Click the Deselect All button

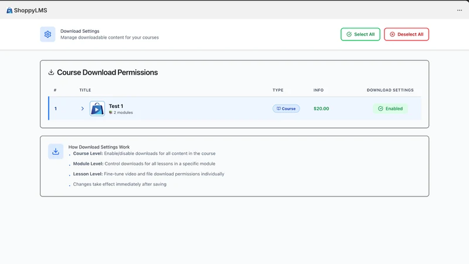pyautogui.click(x=406, y=34)
